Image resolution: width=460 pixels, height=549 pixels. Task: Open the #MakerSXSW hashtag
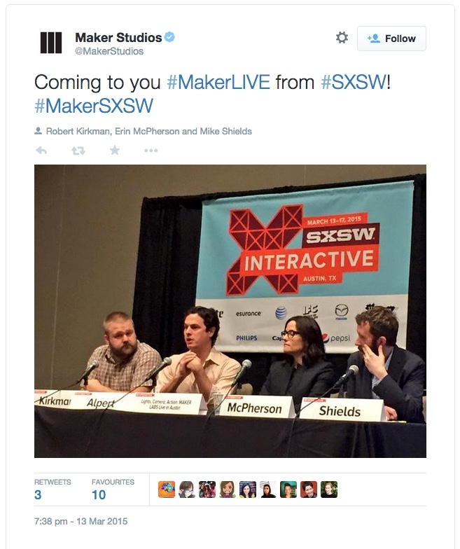point(94,105)
